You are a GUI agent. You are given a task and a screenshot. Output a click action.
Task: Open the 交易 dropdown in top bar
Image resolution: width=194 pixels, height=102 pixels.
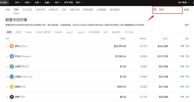[38, 2]
